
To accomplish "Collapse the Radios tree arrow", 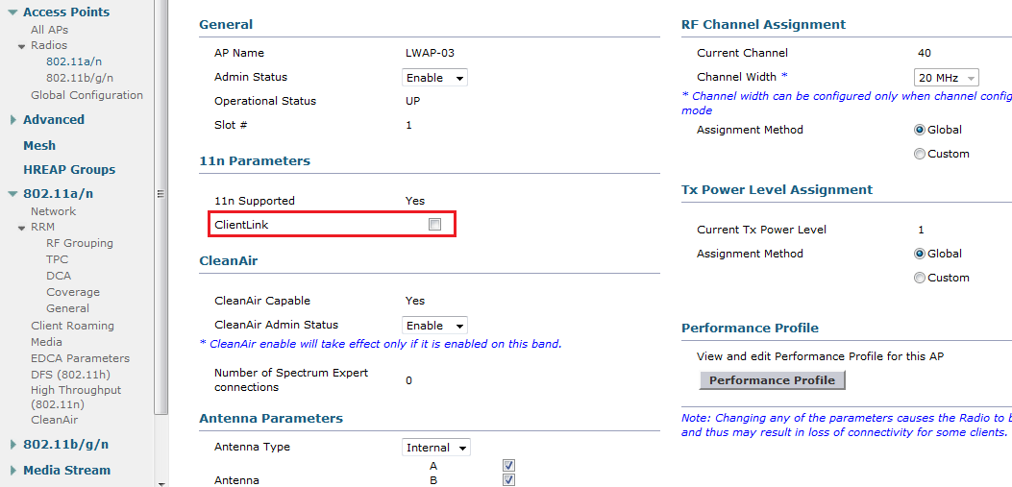I will pos(22,46).
